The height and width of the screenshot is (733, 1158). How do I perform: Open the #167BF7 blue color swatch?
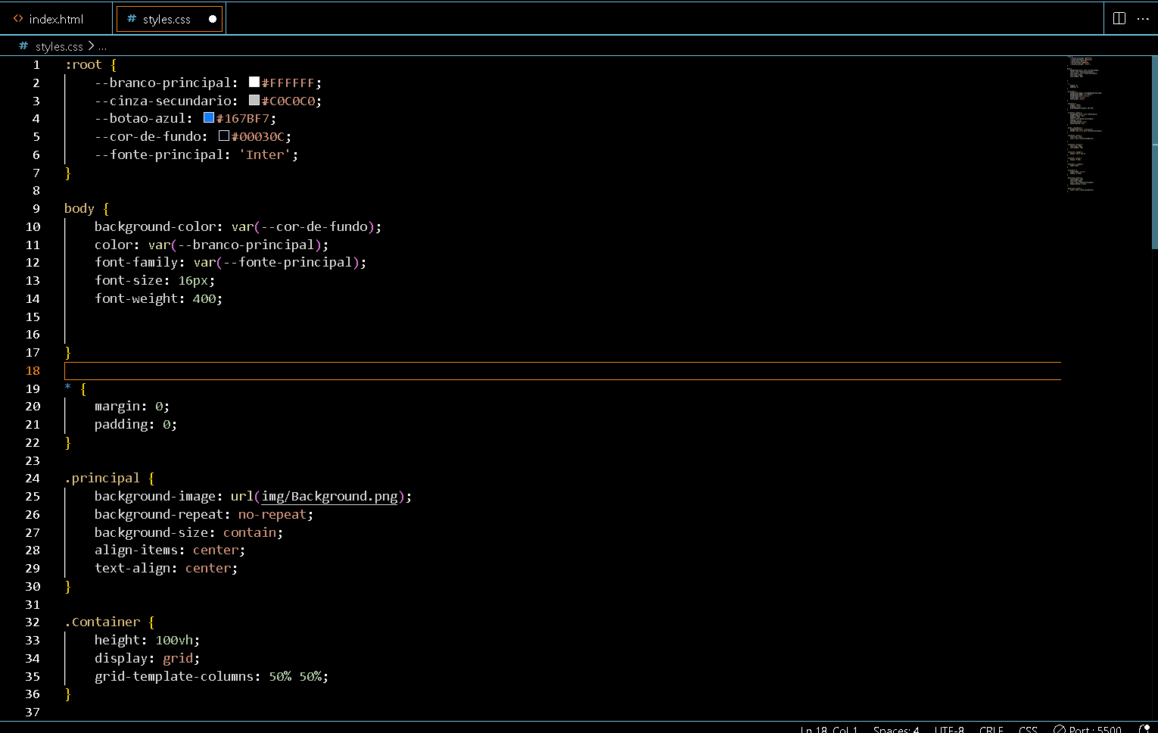pyautogui.click(x=209, y=118)
